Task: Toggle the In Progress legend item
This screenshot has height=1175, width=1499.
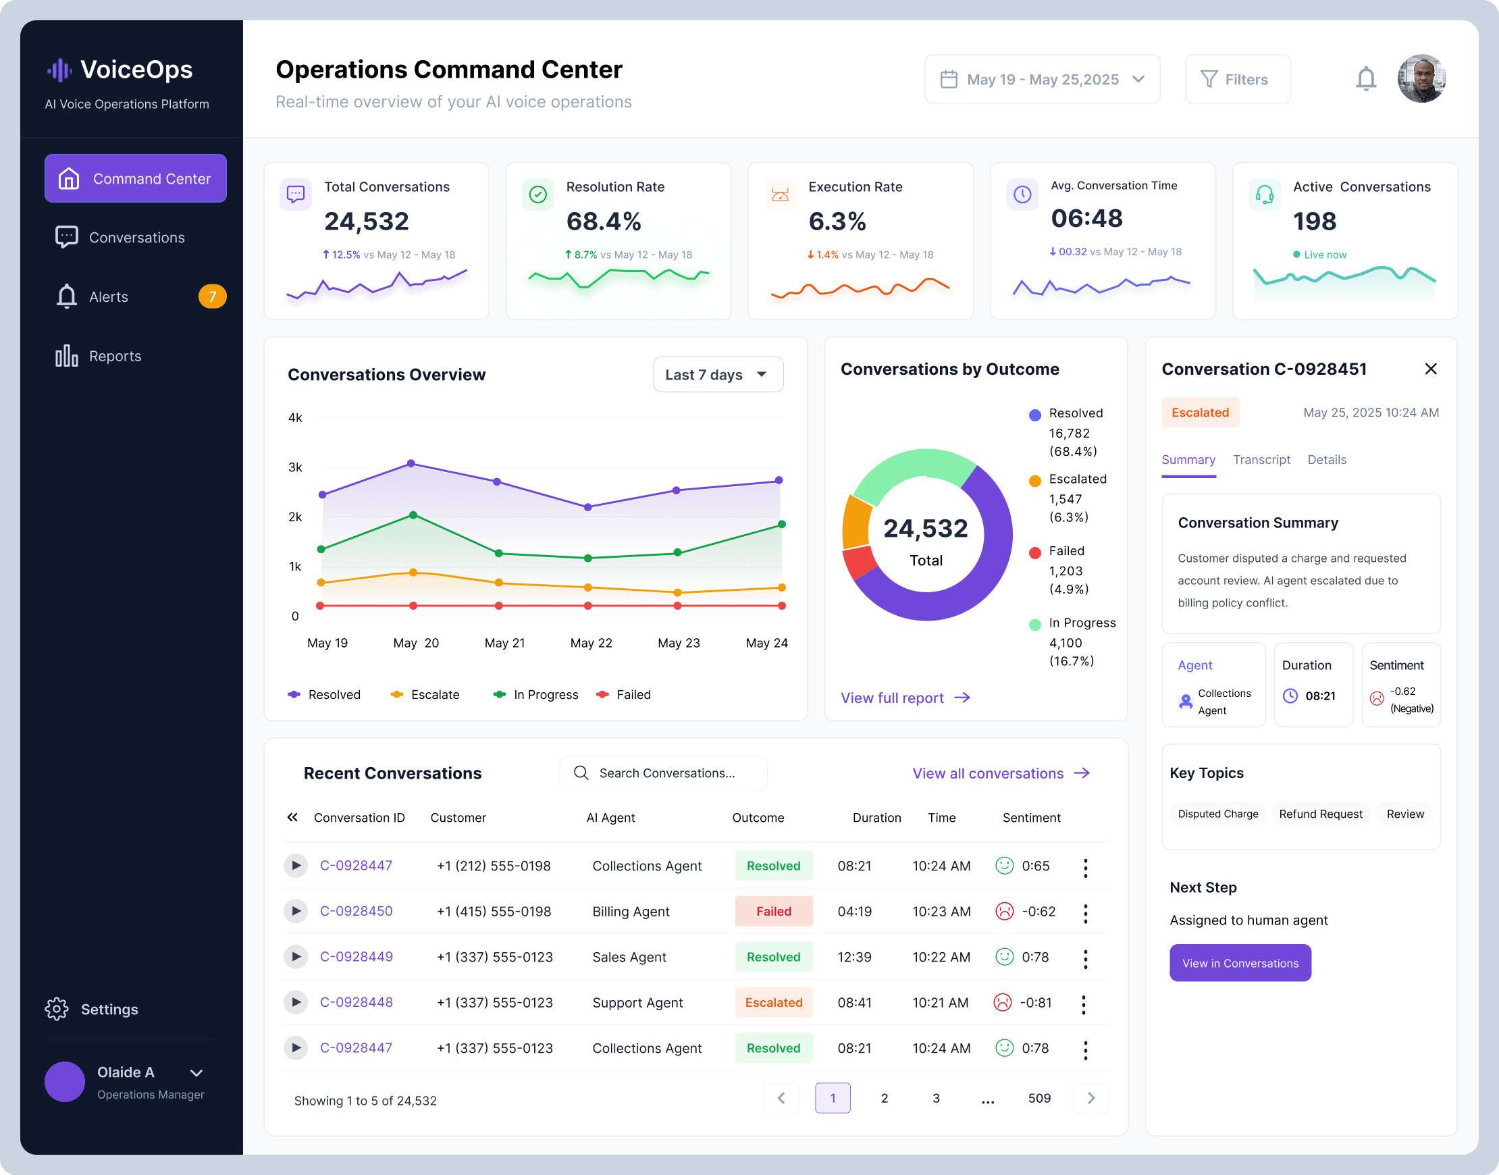Action: [x=536, y=695]
